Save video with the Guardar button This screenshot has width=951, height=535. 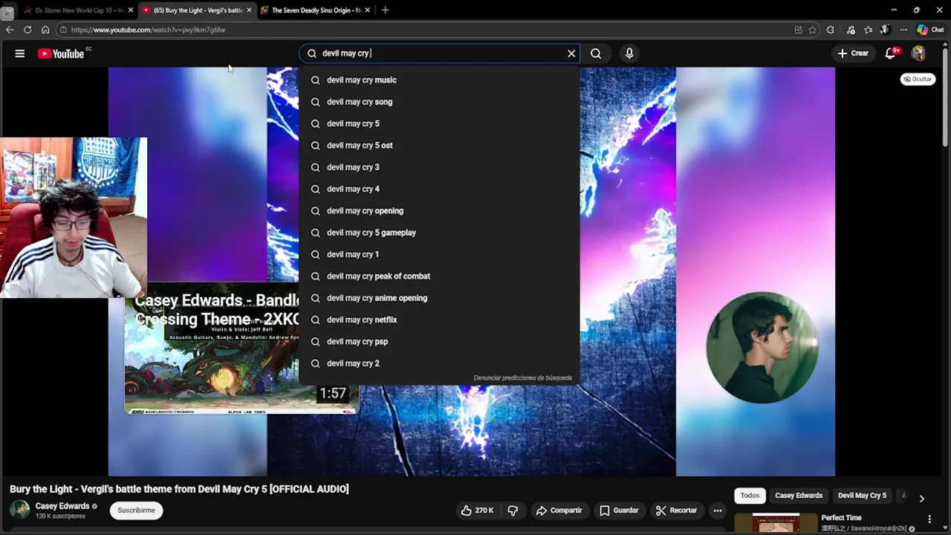point(619,510)
